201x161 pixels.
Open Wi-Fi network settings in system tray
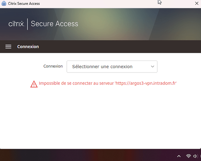point(188,156)
